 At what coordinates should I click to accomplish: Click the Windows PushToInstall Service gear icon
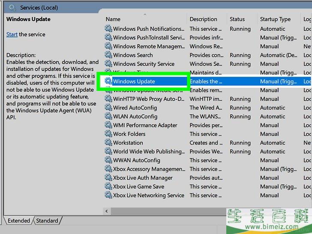click(x=108, y=37)
